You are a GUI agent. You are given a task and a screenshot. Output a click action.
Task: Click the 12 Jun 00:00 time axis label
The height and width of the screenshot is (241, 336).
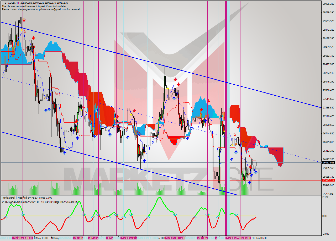[x=259, y=238]
